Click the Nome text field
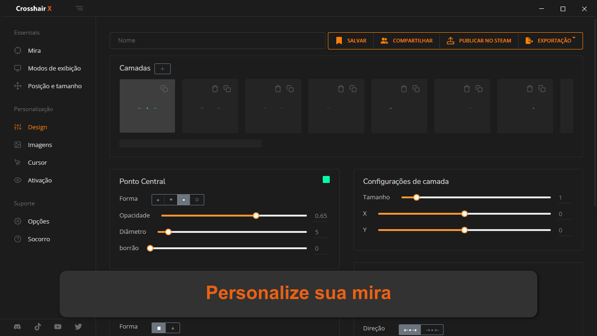The height and width of the screenshot is (336, 597). tap(217, 41)
